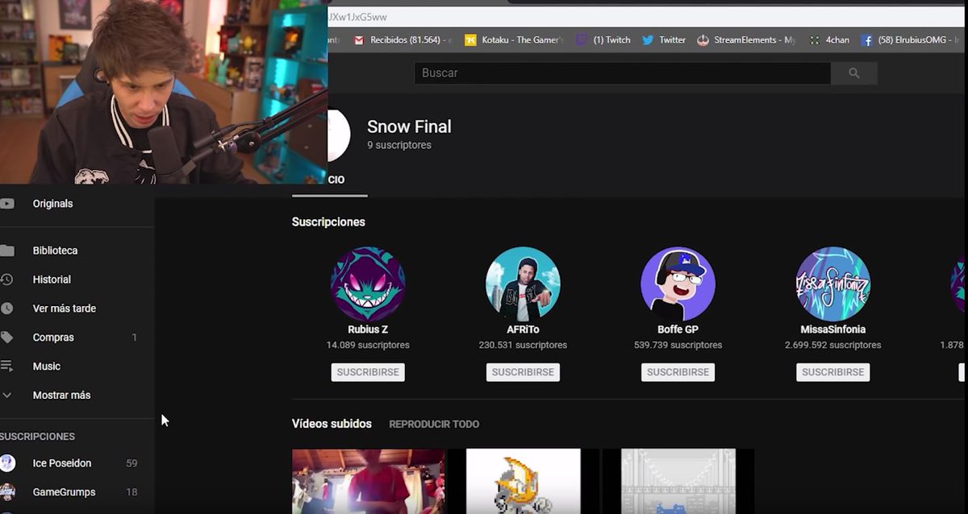The width and height of the screenshot is (968, 514).
Task: Open Boffe GP channel avatar
Action: tap(678, 284)
